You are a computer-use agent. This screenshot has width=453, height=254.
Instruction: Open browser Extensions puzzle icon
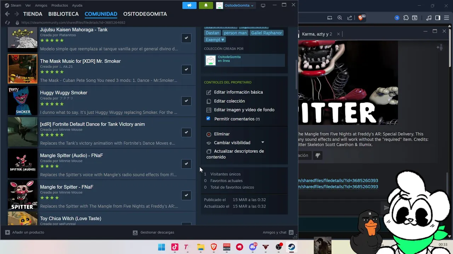pyautogui.click(x=406, y=18)
